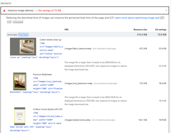Click the 142.1 KiB resource size value
This screenshot has height=133, width=171.
click(x=143, y=120)
